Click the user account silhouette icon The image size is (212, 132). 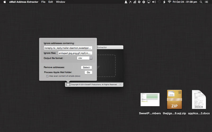(x=126, y=2)
